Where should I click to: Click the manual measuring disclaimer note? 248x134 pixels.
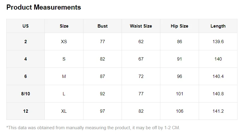tap(93, 128)
